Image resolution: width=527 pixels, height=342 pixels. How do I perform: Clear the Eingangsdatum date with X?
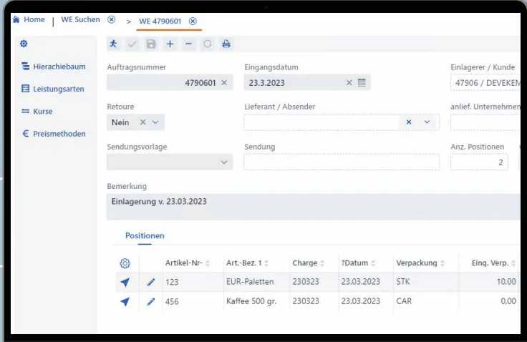pos(349,83)
